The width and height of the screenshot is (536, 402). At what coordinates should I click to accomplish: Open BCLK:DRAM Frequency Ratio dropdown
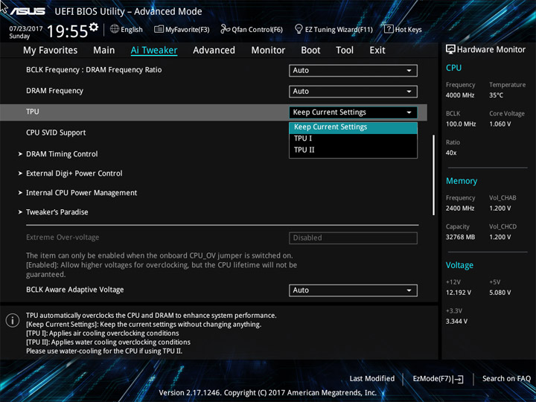[353, 71]
